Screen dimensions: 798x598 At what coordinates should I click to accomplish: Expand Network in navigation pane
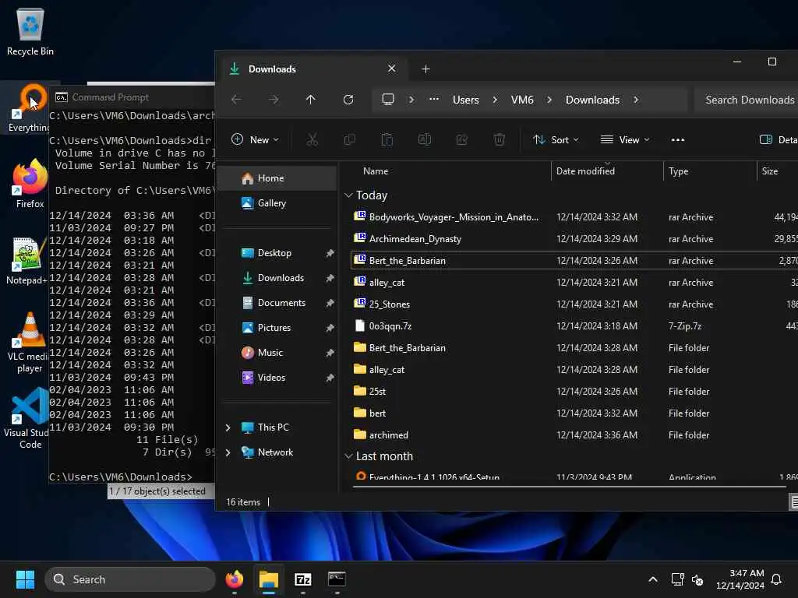[228, 452]
